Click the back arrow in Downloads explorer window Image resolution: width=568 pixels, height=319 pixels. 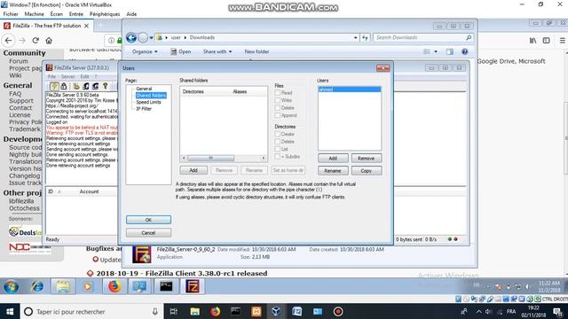[131, 37]
